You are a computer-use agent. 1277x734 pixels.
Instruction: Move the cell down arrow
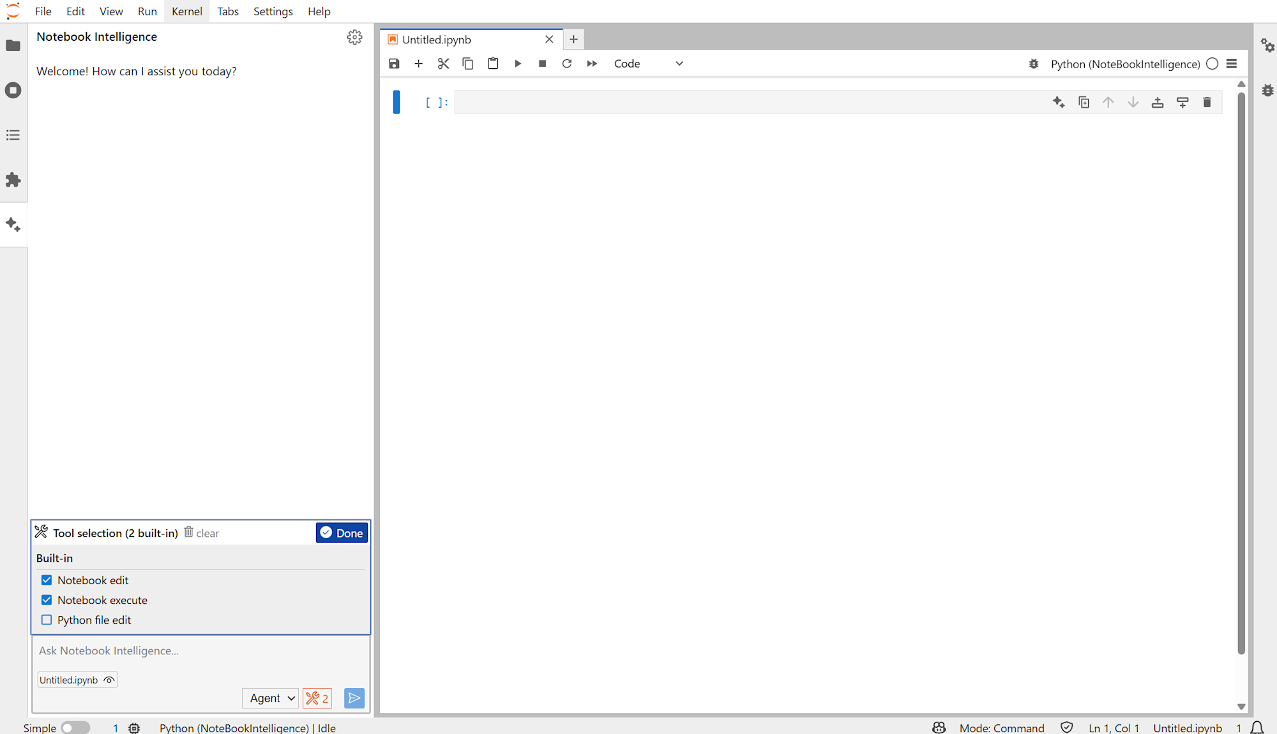coord(1133,102)
